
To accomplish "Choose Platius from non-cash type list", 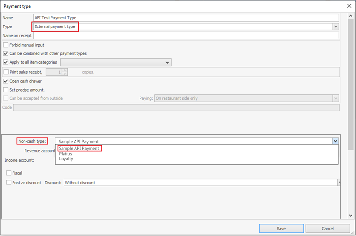I will coord(65,154).
